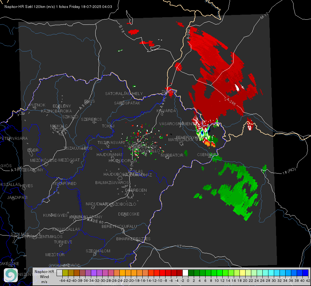Click the KISÚJSZÁLLÁS town label
311x286 pixels.
click(66, 229)
